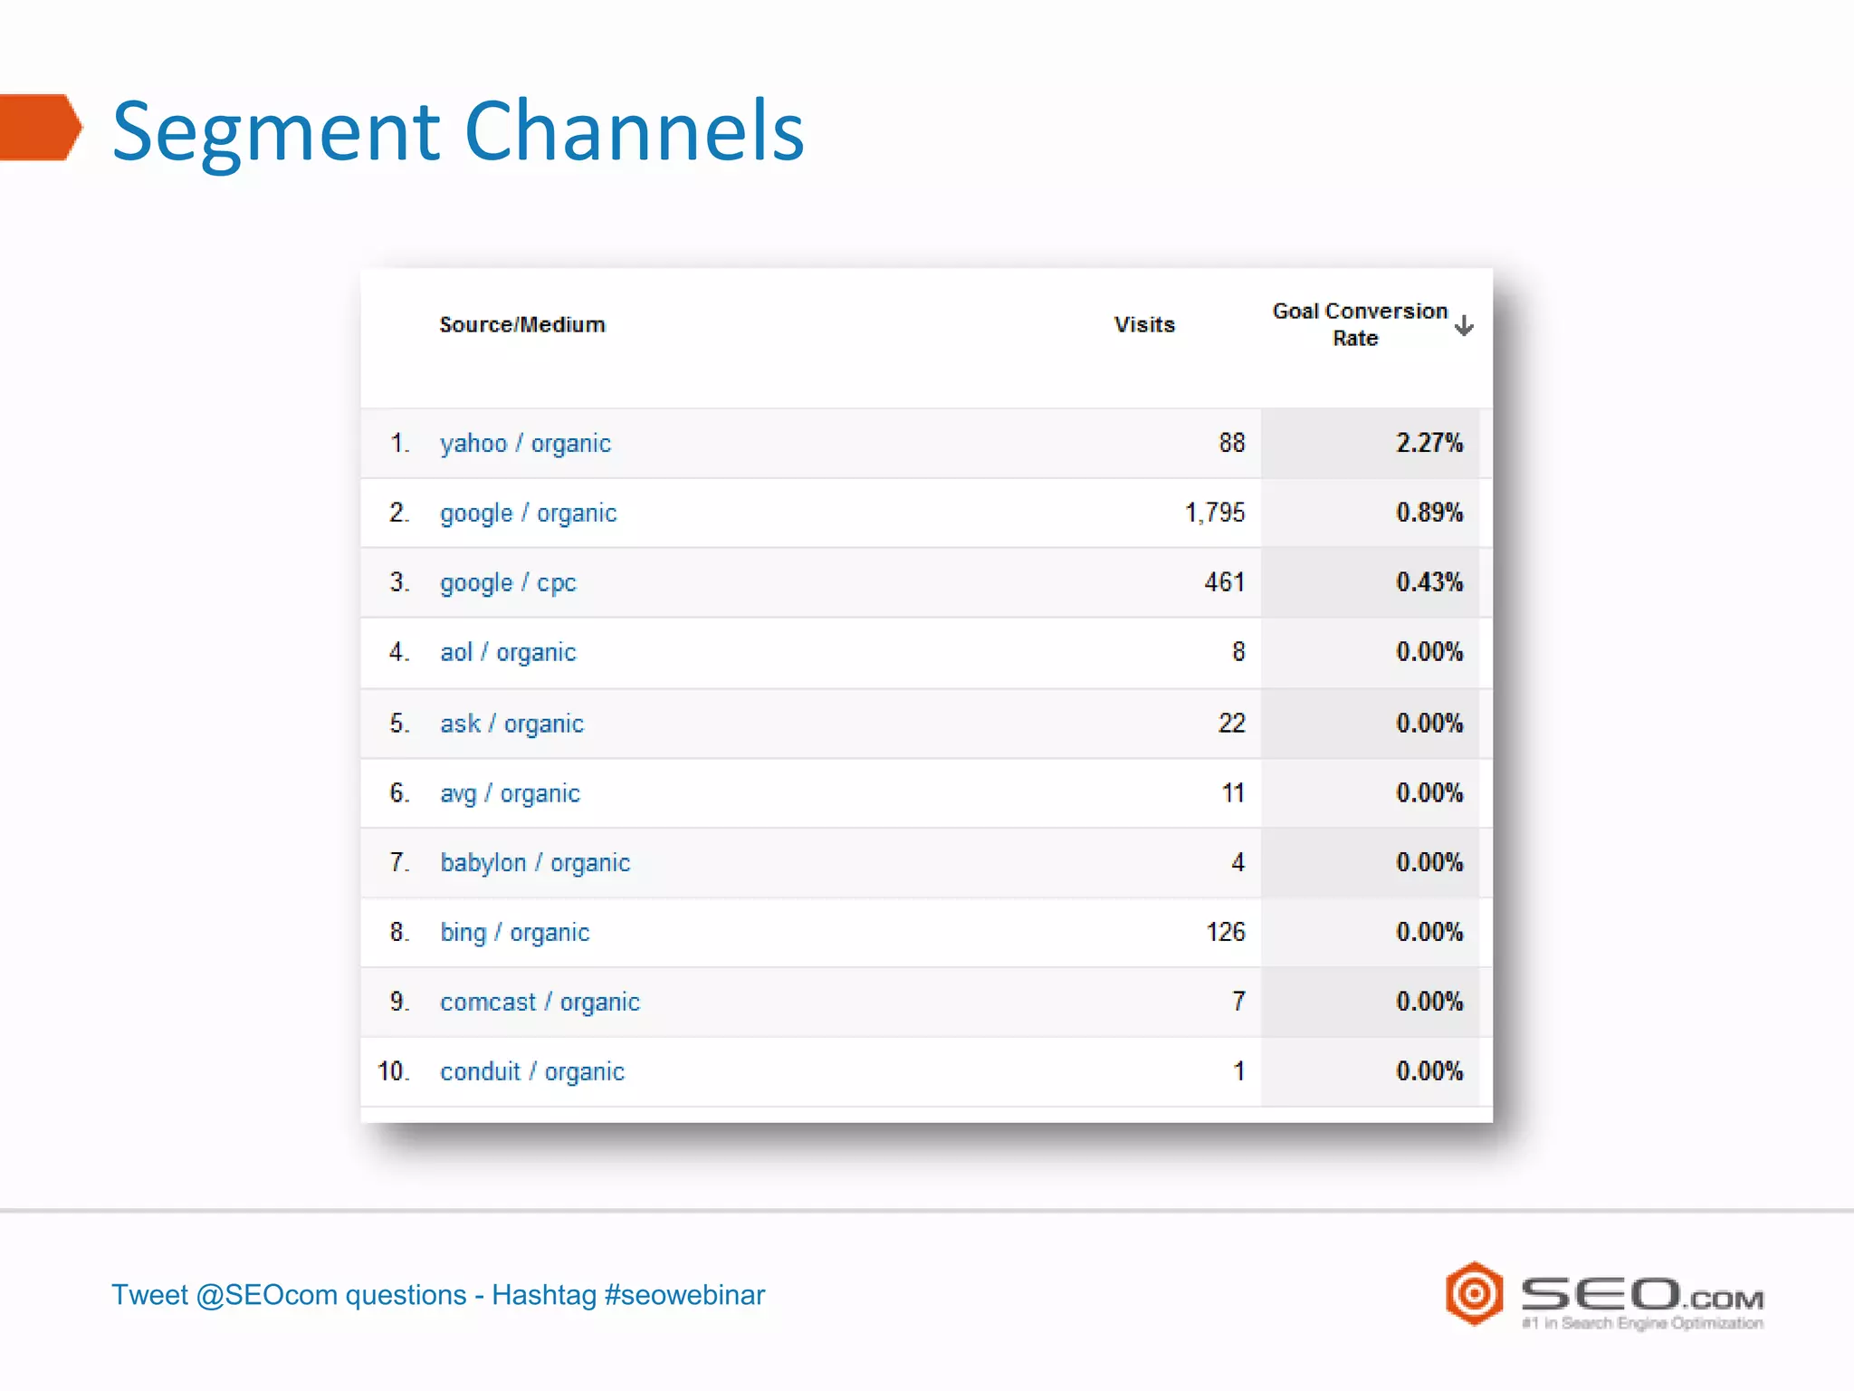Click the Tweet @SEOcom questions footer text
Screen dimensions: 1854x1391
pyautogui.click(x=438, y=1295)
